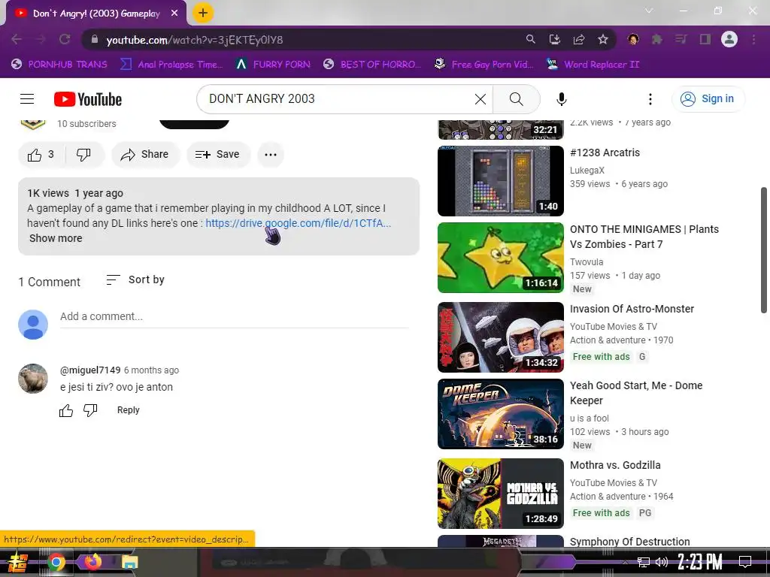Image resolution: width=770 pixels, height=577 pixels.
Task: Bookmark this page with the star
Action: (x=603, y=39)
